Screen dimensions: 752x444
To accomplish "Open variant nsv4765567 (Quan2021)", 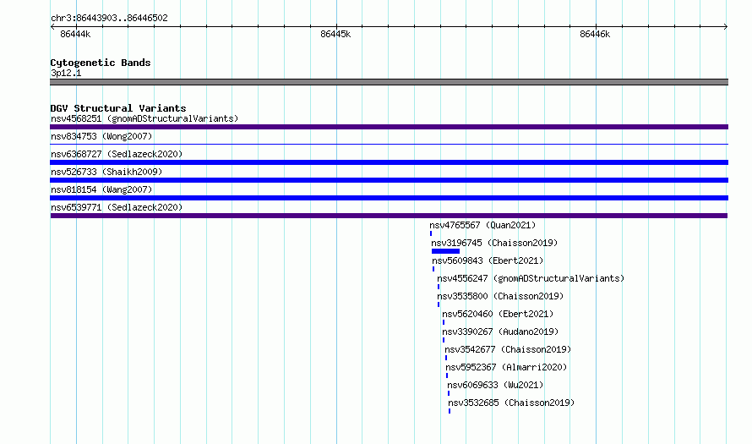I will 482,225.
